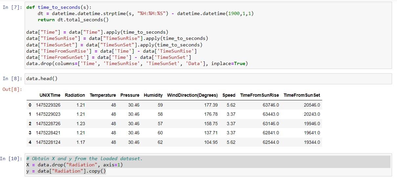
Task: Click UNIXTime value 1475229326
Action: click(x=48, y=105)
